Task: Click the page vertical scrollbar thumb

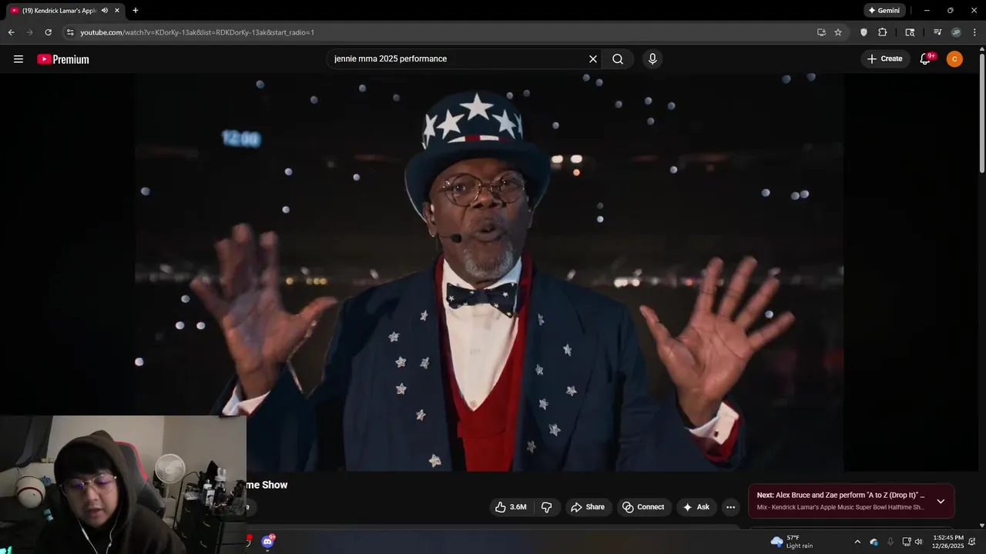Action: click(x=981, y=112)
